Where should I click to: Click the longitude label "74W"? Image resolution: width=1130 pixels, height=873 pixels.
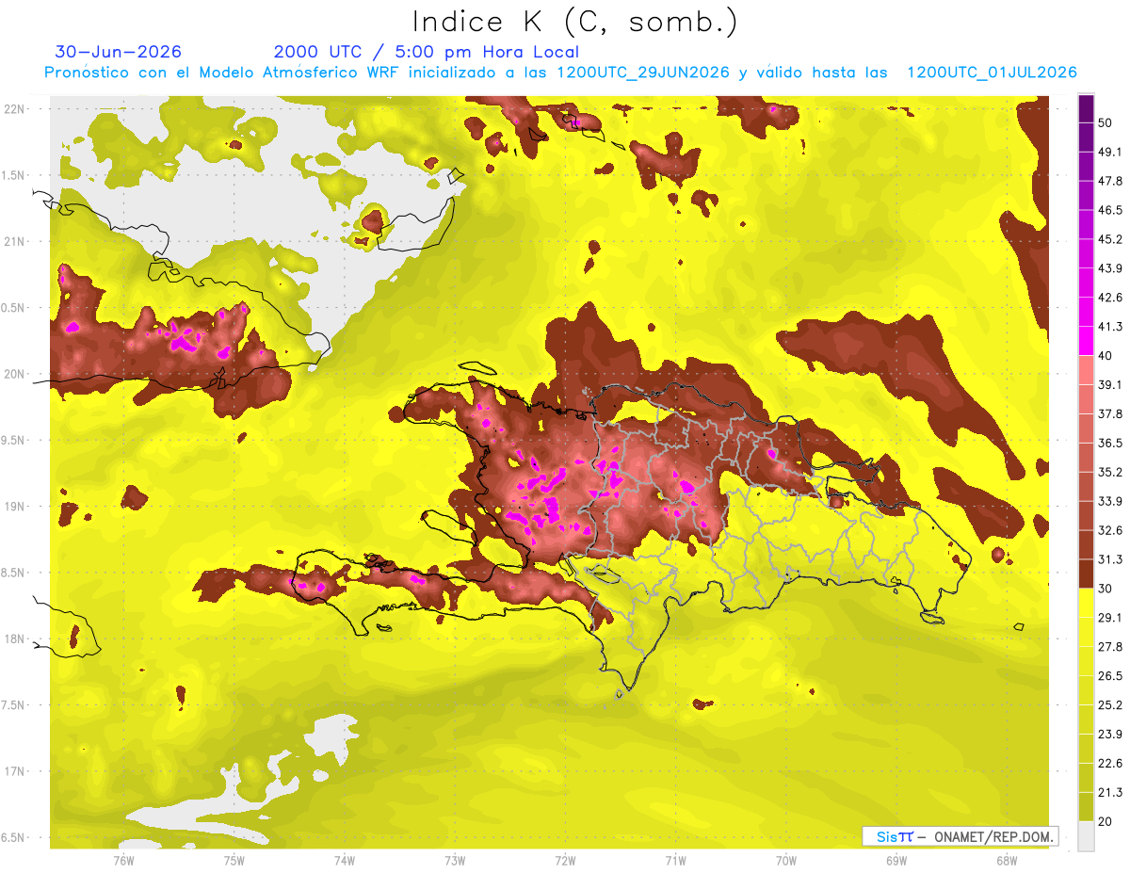click(344, 861)
